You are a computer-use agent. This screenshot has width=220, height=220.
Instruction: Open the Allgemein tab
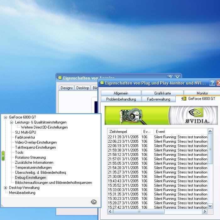point(121,93)
